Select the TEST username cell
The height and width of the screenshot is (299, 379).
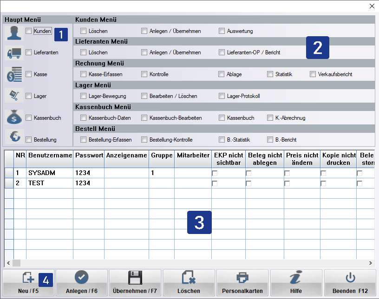[x=49, y=183]
